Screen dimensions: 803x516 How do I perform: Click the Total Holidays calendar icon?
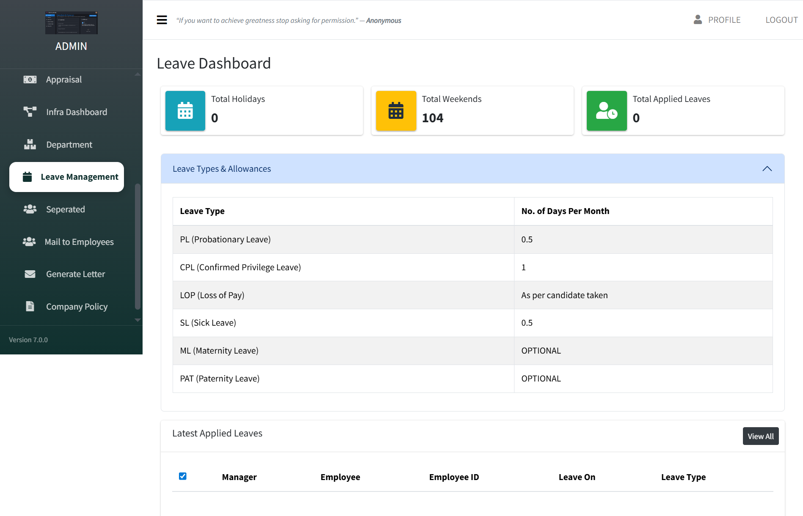(185, 111)
